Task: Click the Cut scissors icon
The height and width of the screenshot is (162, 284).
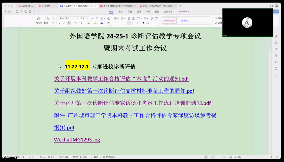Action: point(53,19)
